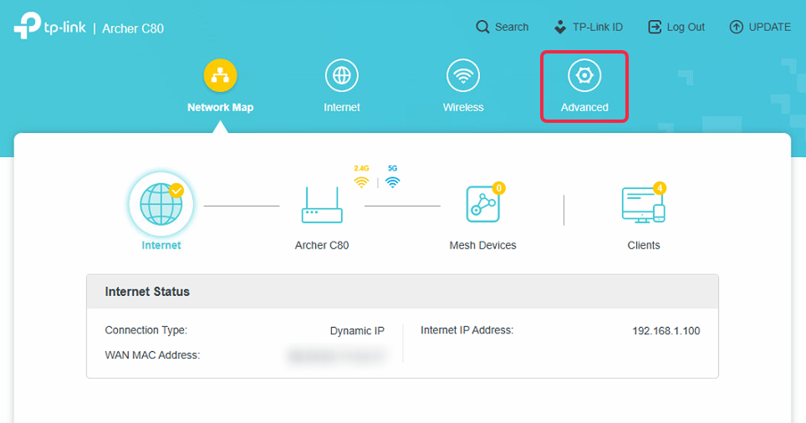
Task: Click the tp-link logo
Action: click(x=50, y=26)
